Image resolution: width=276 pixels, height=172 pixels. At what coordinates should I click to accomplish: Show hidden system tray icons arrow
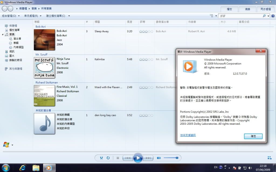tap(229, 168)
